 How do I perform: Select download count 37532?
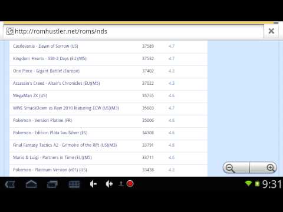pos(148,58)
